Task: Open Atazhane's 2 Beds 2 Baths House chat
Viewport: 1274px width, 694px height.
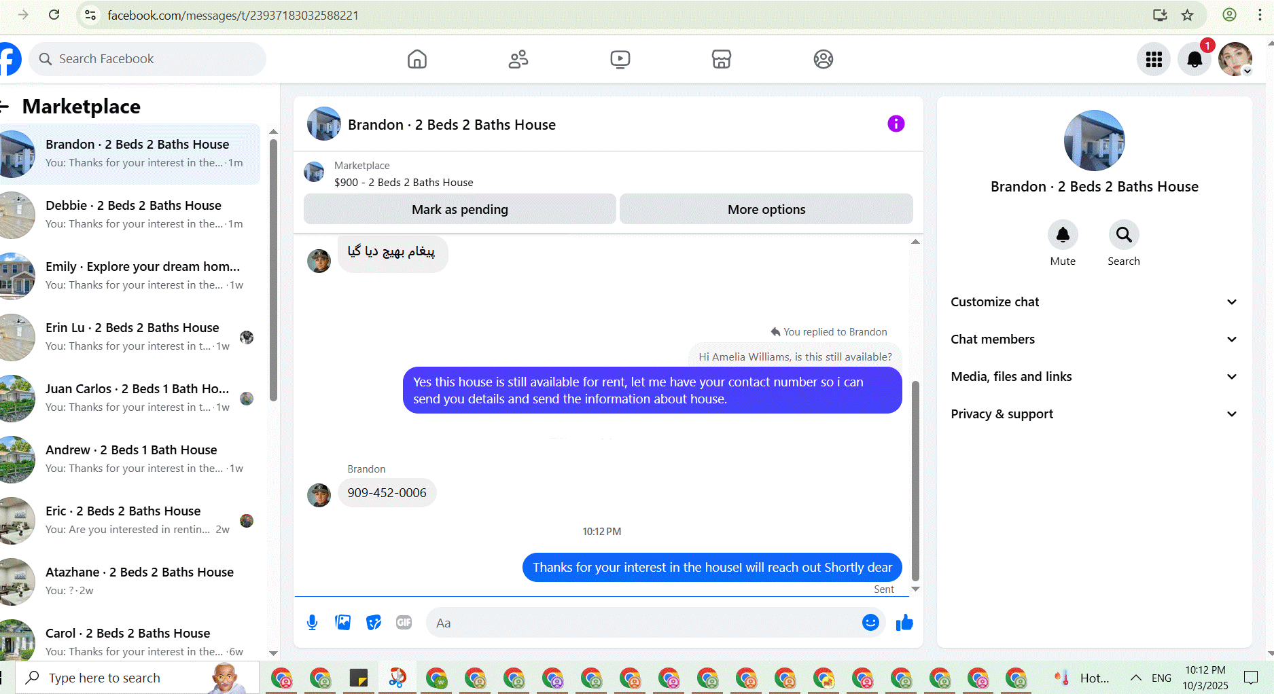Action: [x=129, y=582]
